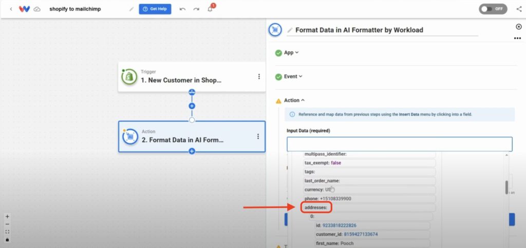Image resolution: width=526 pixels, height=248 pixels.
Task: Click the Input Data field
Action: pos(399,144)
